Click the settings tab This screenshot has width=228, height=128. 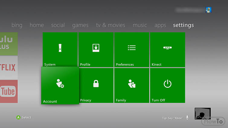pos(183,25)
